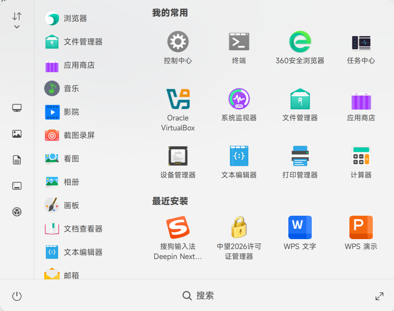Open 文本编辑器 in the 我的常用 grid
The height and width of the screenshot is (311, 394).
(x=239, y=162)
